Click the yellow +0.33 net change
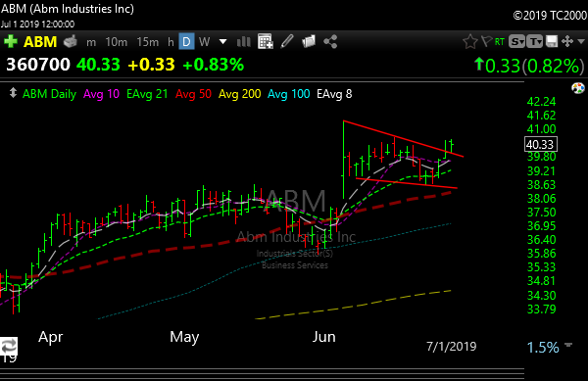This screenshot has height=381, width=588. click(x=151, y=65)
